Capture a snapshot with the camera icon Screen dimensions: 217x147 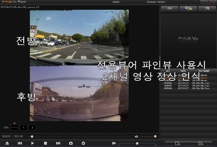click(71, 143)
